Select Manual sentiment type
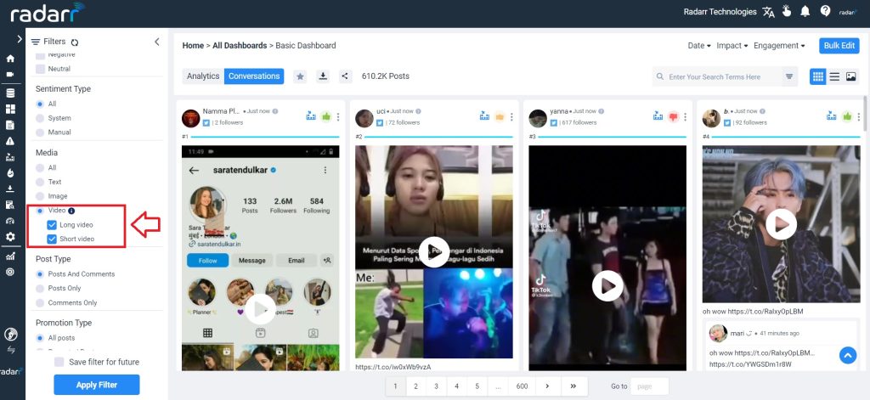Image resolution: width=870 pixels, height=400 pixels. pyautogui.click(x=40, y=132)
